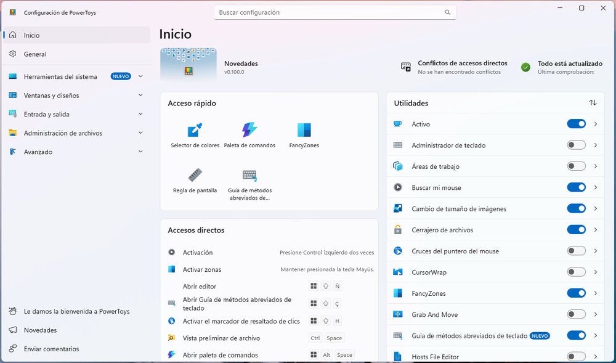Open Guía de métodos abreviados quick access icon

point(249,175)
